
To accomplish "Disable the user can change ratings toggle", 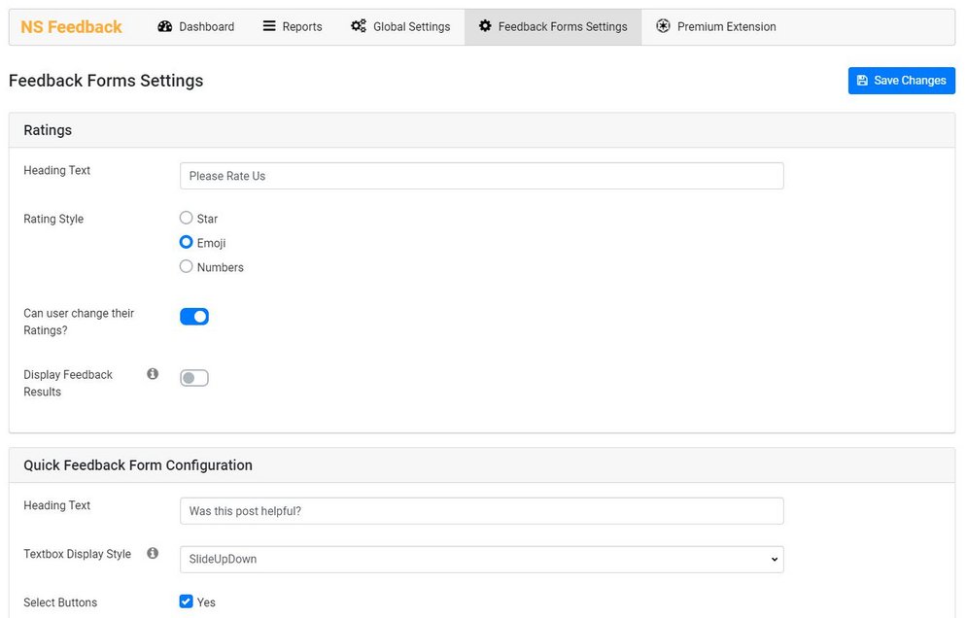I will (x=194, y=317).
